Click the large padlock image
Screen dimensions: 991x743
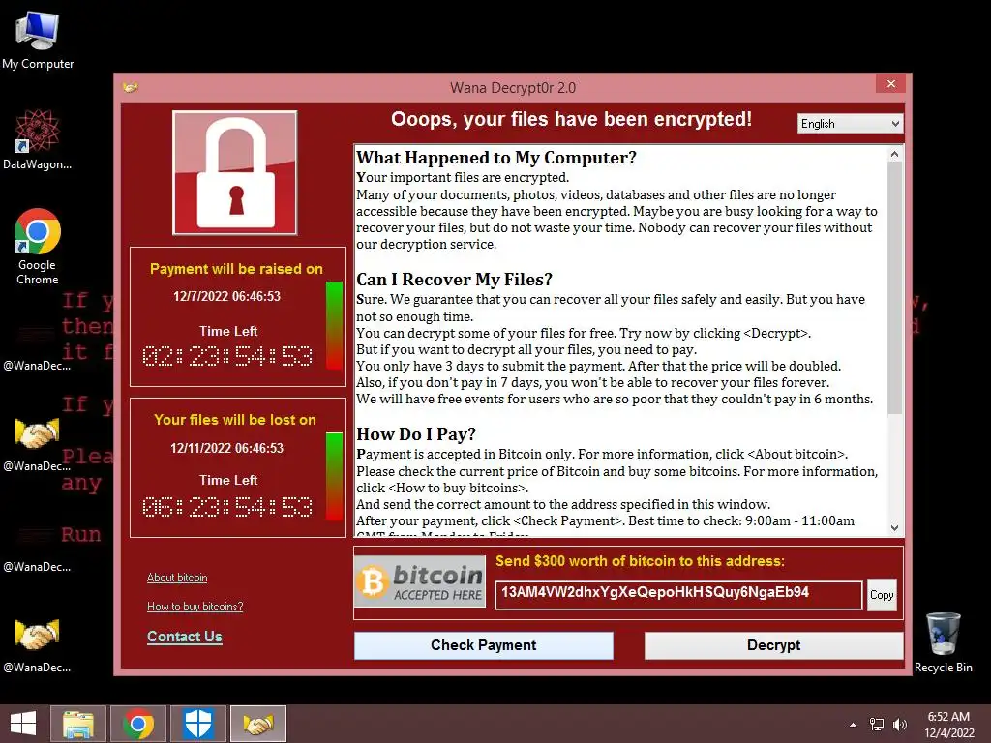point(235,173)
